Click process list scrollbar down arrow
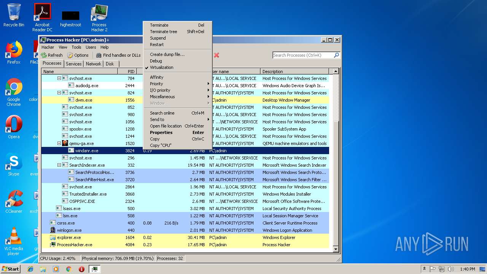Screen dimensions: 487x274 336,249
